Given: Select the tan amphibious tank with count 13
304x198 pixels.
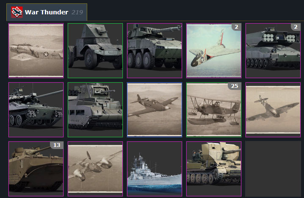Looking at the screenshot, I should [36, 169].
